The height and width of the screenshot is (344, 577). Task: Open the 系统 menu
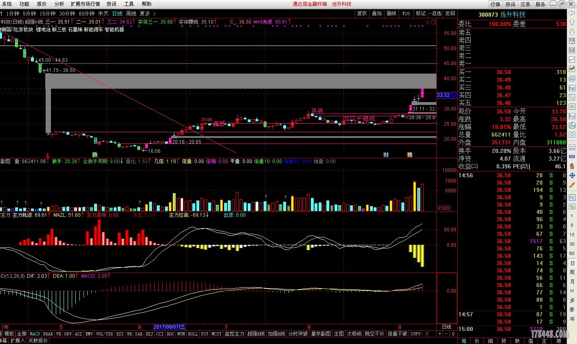click(7, 4)
